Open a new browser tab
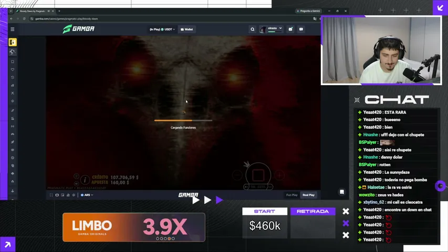448x252 pixels. (x=59, y=11)
